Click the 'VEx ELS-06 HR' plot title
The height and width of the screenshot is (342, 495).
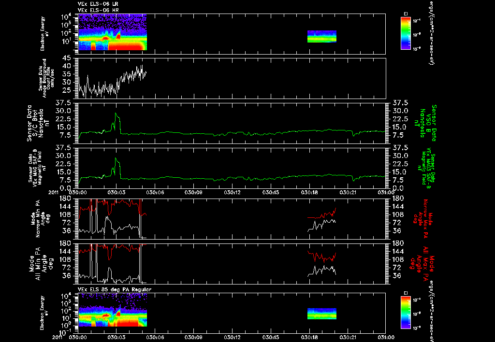[98, 11]
